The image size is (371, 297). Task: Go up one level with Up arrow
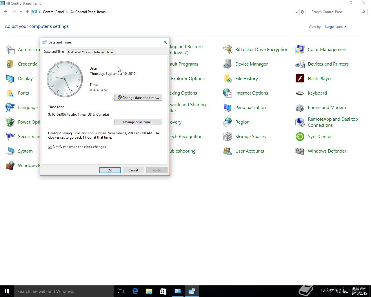(x=28, y=12)
